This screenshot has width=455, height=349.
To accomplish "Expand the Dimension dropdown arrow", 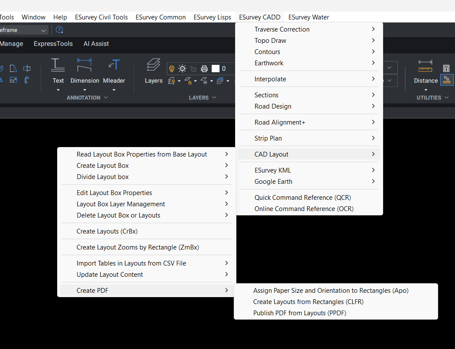I will [x=85, y=90].
